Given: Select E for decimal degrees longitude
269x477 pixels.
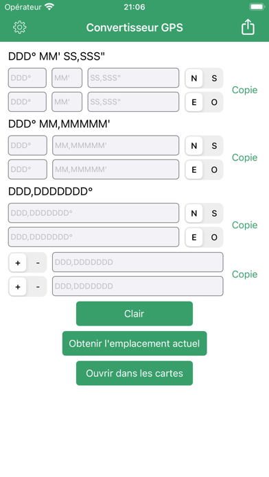Looking at the screenshot, I should point(194,237).
